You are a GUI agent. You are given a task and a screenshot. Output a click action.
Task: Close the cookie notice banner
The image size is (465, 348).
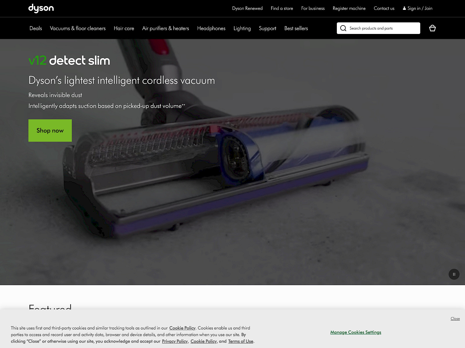[455, 318]
